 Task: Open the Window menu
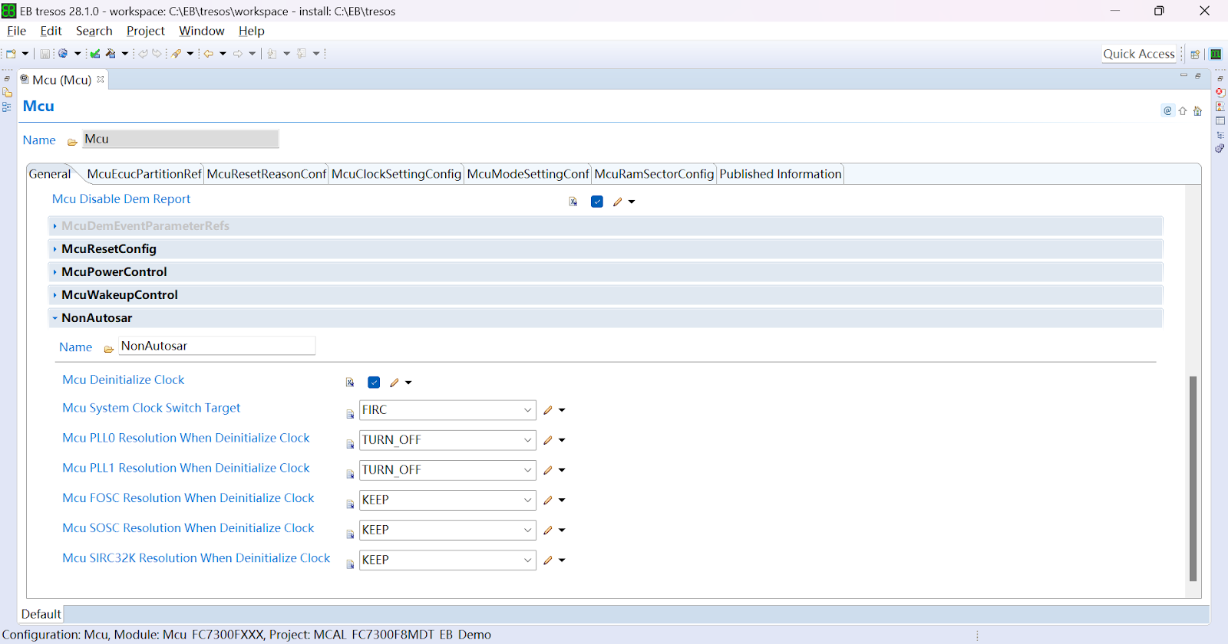[201, 31]
